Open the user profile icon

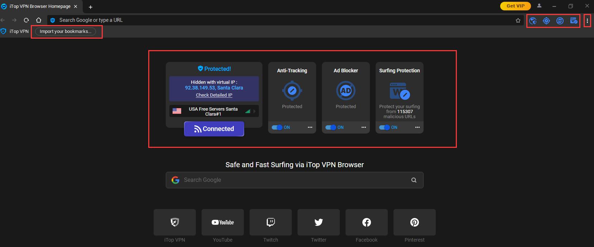pos(539,6)
